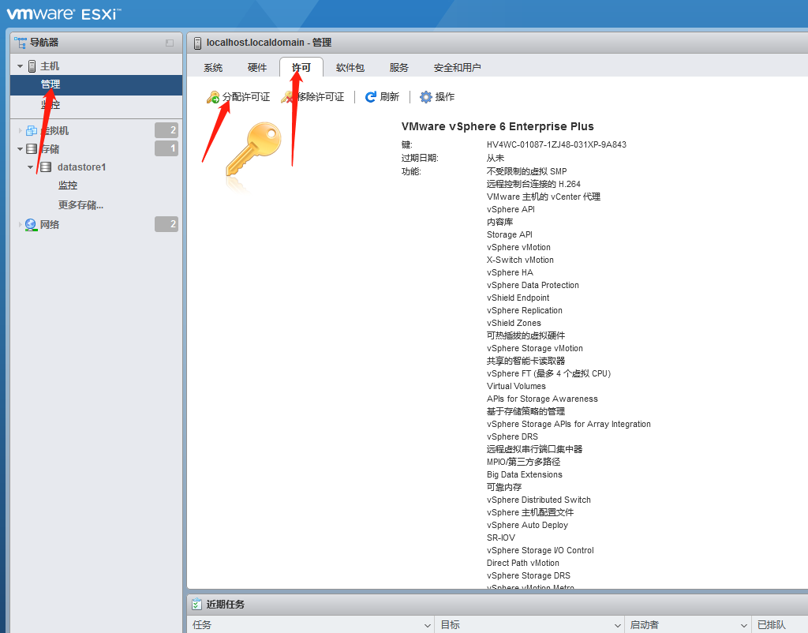Click the 从未 expiration value
The width and height of the screenshot is (808, 633).
(x=496, y=158)
